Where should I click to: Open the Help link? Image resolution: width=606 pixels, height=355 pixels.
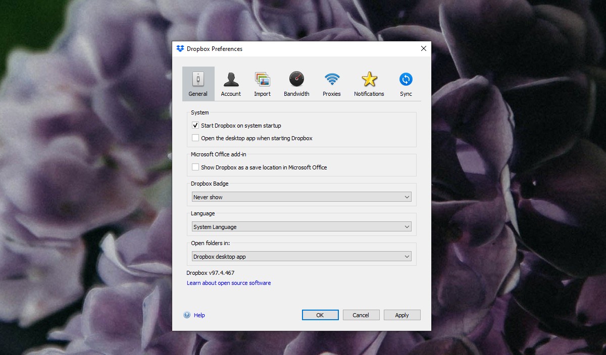[x=199, y=315]
